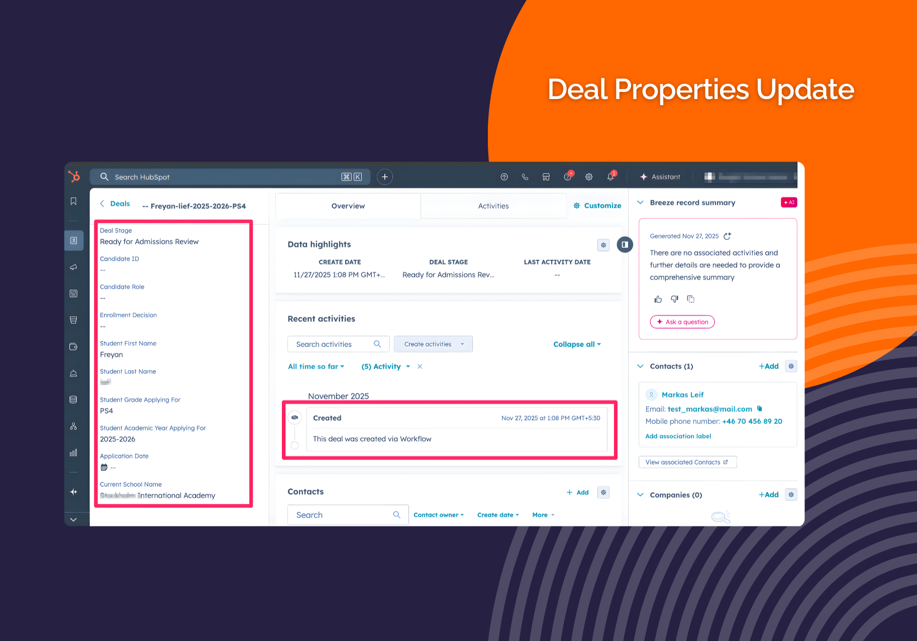Viewport: 917px width, 641px height.
Task: Click the settings gear in top navigation
Action: [588, 177]
